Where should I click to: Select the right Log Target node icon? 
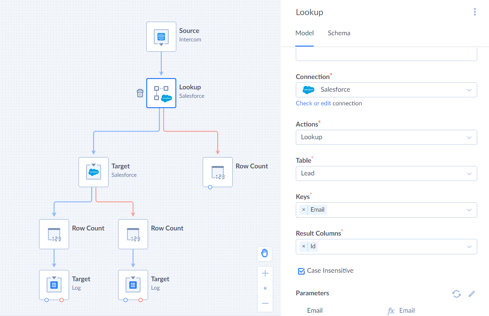(x=133, y=285)
